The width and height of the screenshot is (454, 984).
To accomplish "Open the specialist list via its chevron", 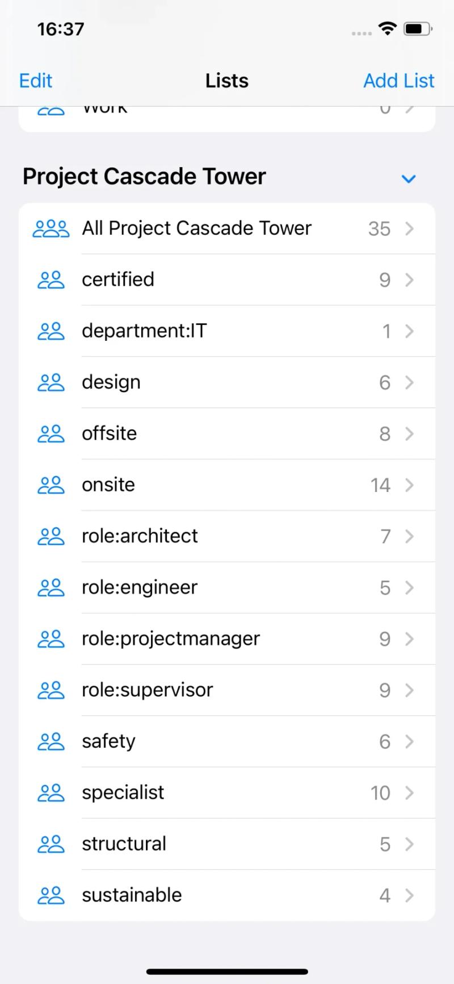I will [x=410, y=793].
